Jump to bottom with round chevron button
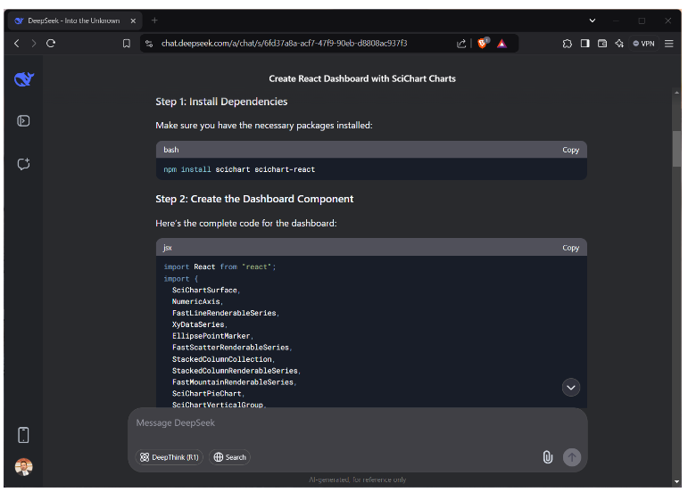Image resolution: width=688 pixels, height=492 pixels. (571, 388)
